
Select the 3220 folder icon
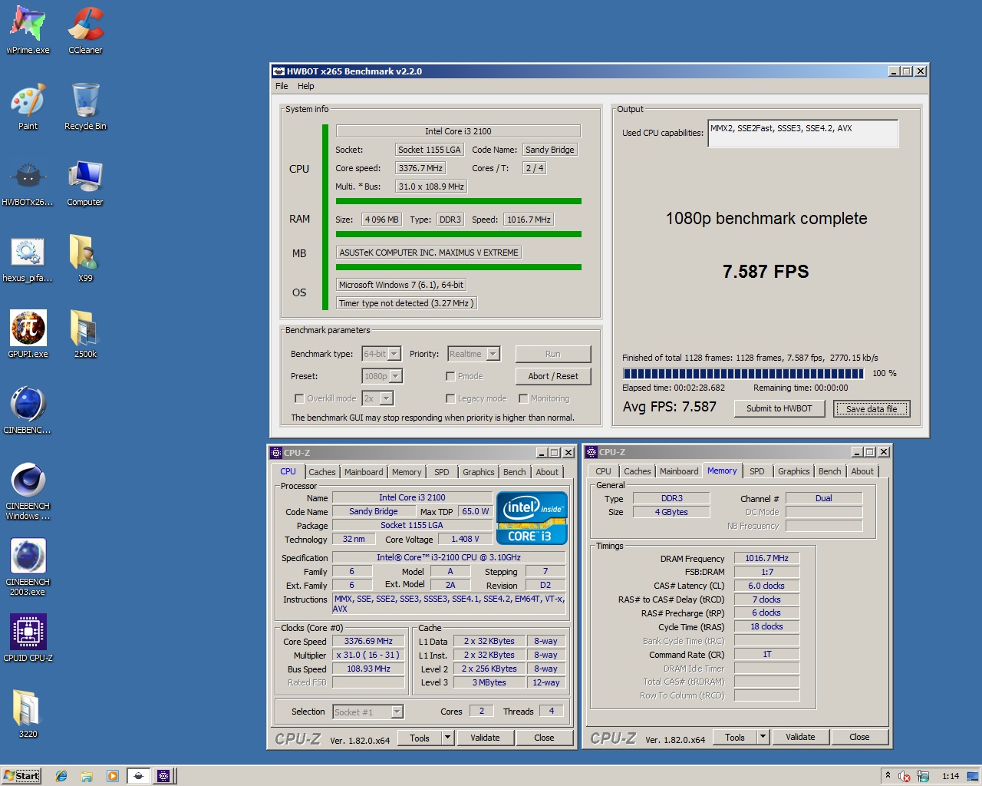[28, 714]
